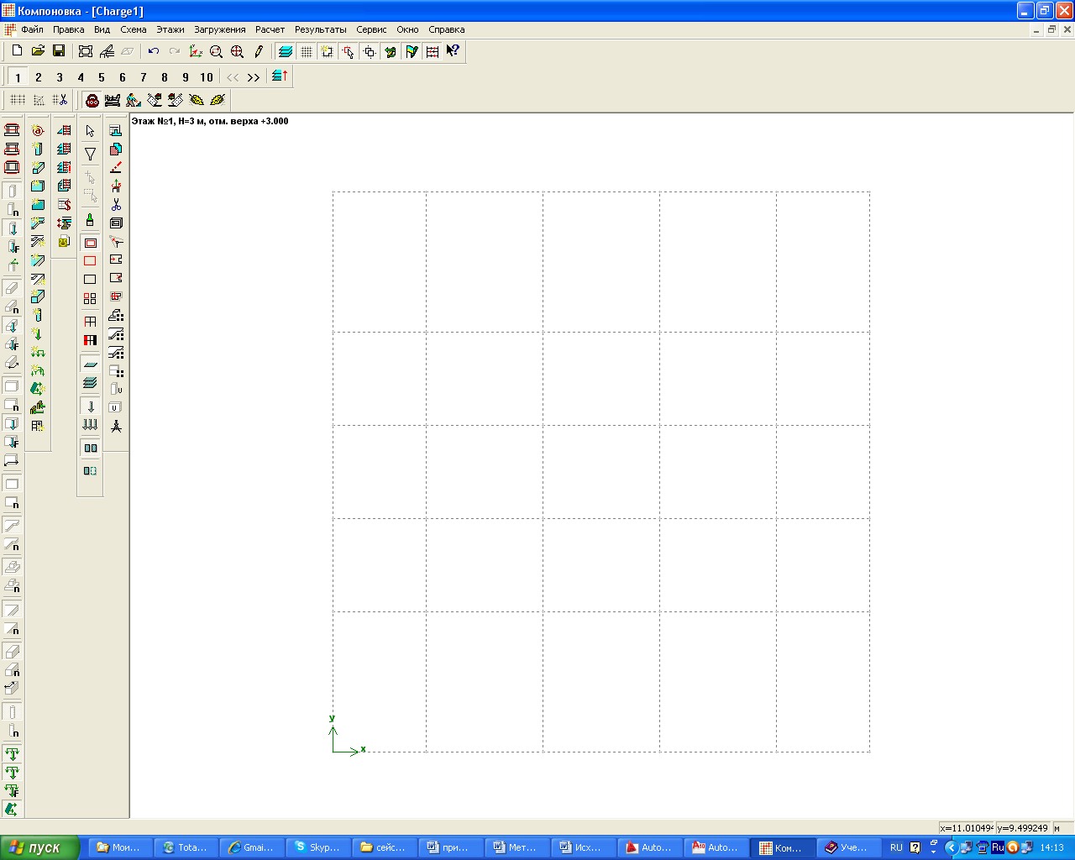Select the arrow pointer tool
Image resolution: width=1075 pixels, height=860 pixels.
90,131
